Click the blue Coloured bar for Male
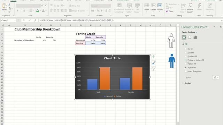223x125 pixels. [92, 84]
